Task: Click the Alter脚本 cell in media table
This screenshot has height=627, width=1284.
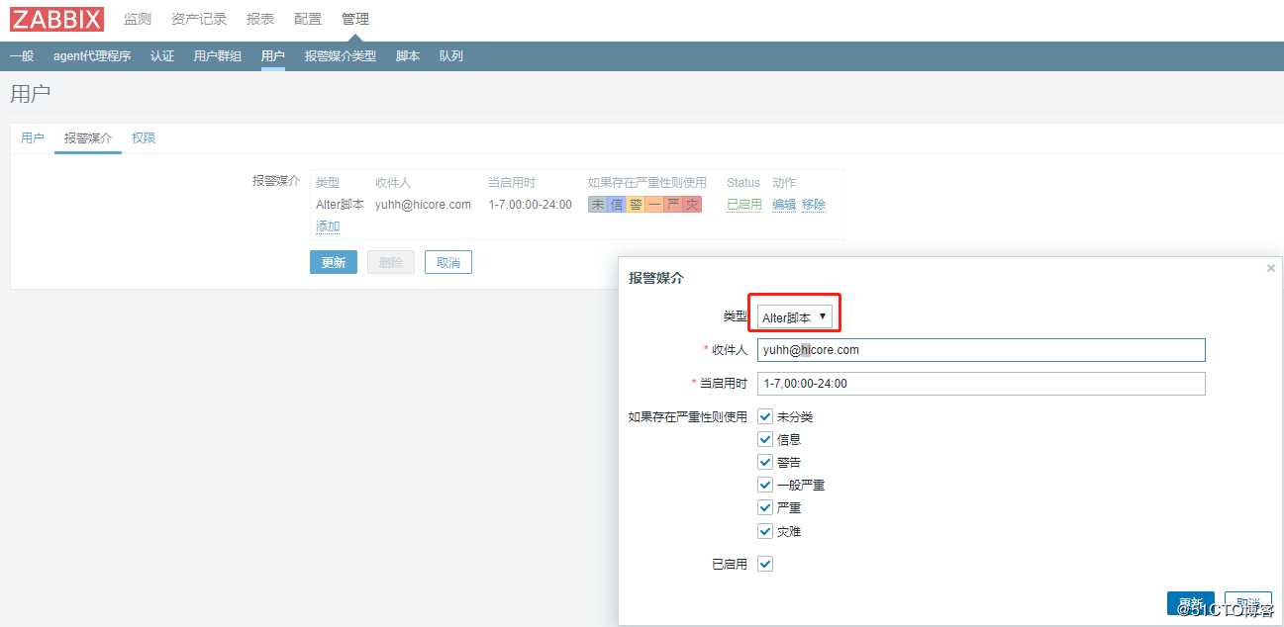Action: pyautogui.click(x=340, y=205)
